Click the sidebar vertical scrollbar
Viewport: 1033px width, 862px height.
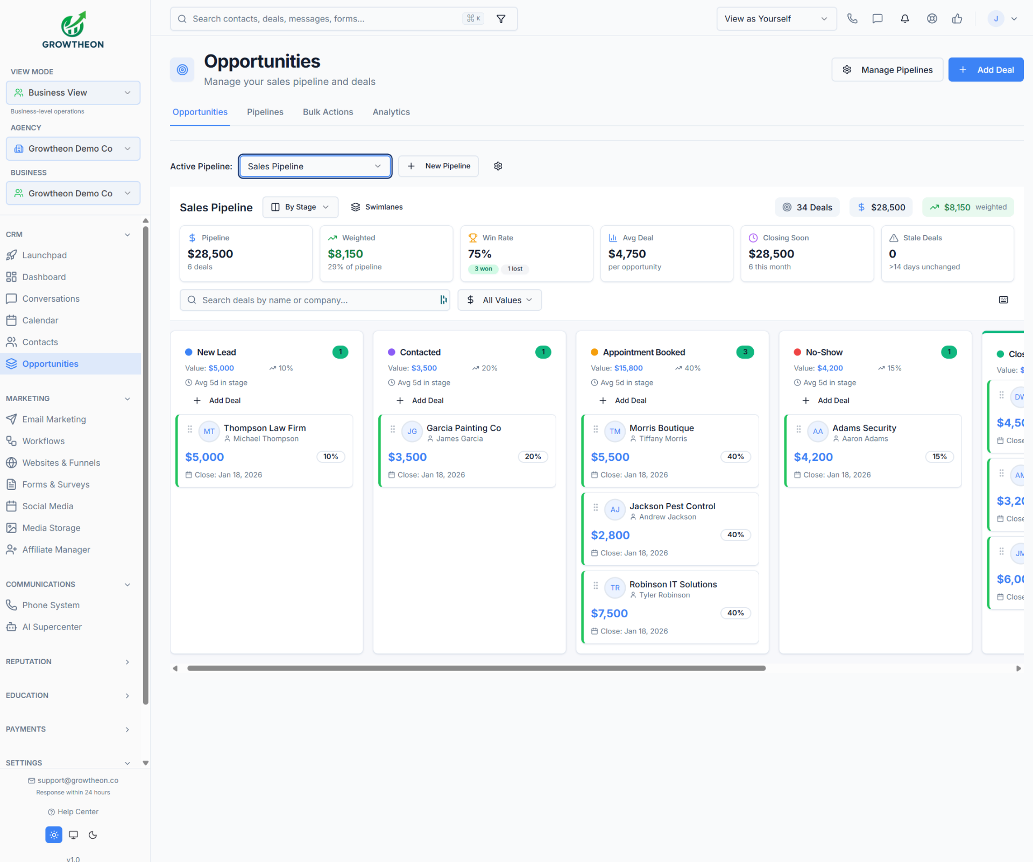[145, 465]
